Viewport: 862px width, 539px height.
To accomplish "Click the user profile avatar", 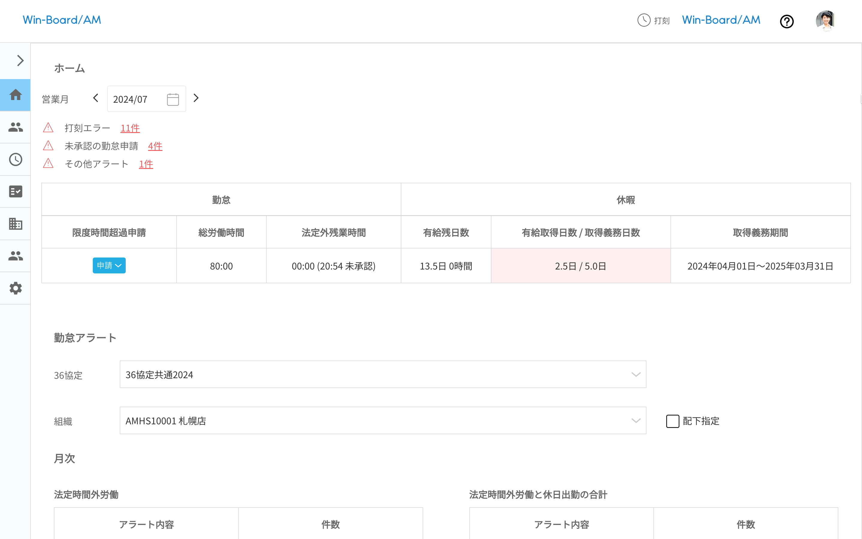I will [825, 21].
